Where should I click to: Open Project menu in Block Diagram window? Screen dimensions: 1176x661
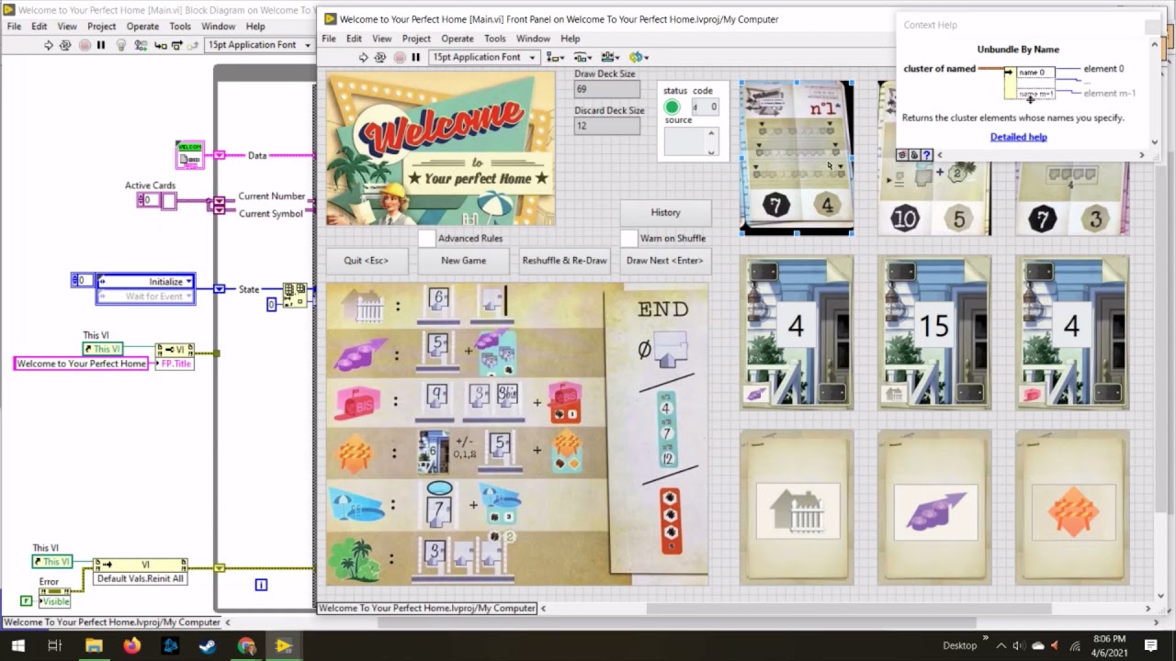pos(101,27)
